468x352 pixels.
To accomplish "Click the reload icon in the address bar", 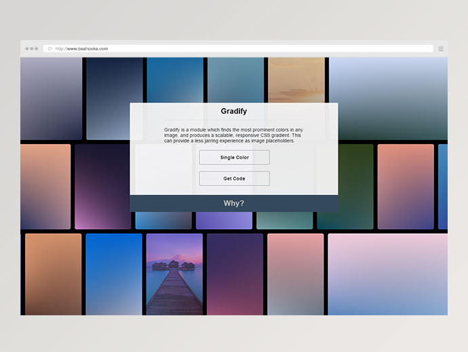I will (x=50, y=49).
